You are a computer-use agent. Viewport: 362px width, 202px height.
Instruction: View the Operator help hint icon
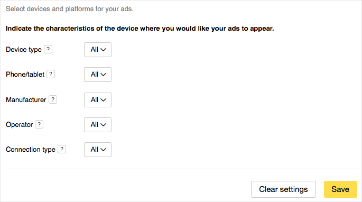pos(39,124)
